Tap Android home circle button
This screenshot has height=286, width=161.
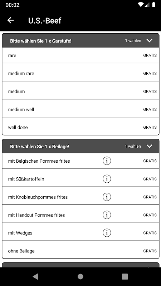coord(80,277)
